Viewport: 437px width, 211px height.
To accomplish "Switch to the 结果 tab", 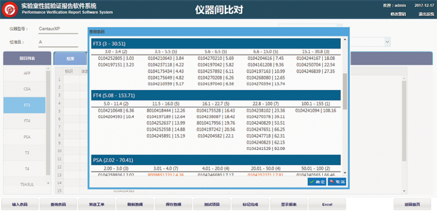I will (70, 59).
